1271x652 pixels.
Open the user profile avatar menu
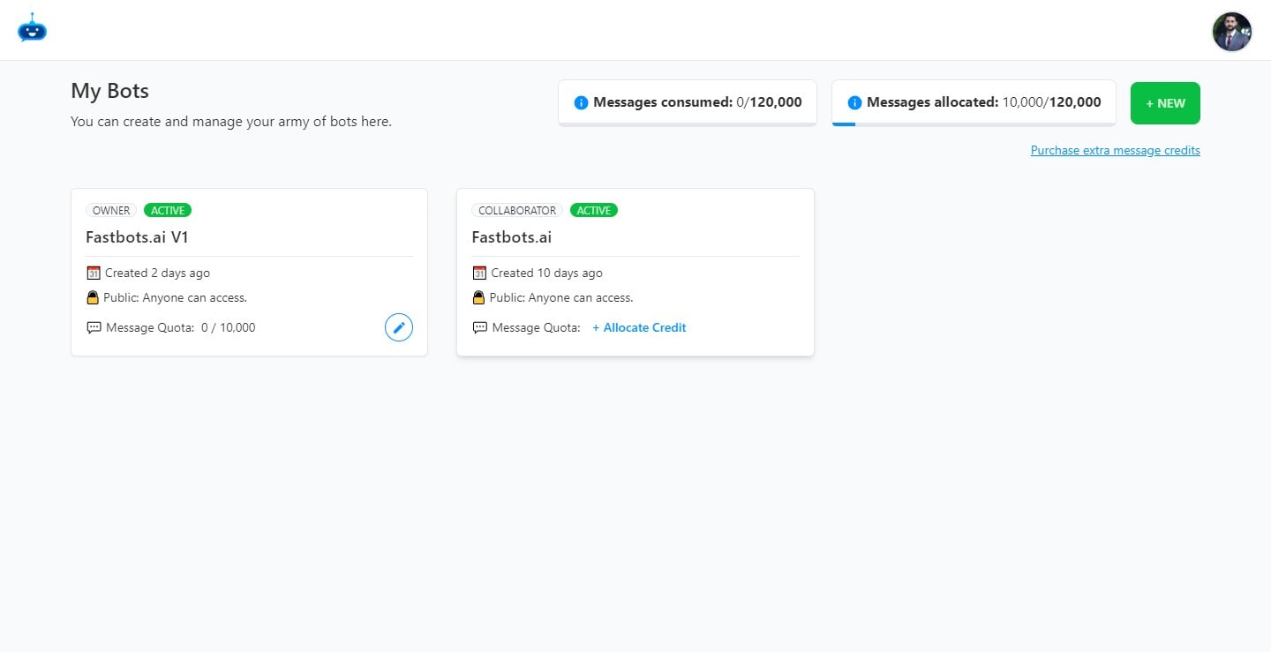pyautogui.click(x=1231, y=32)
